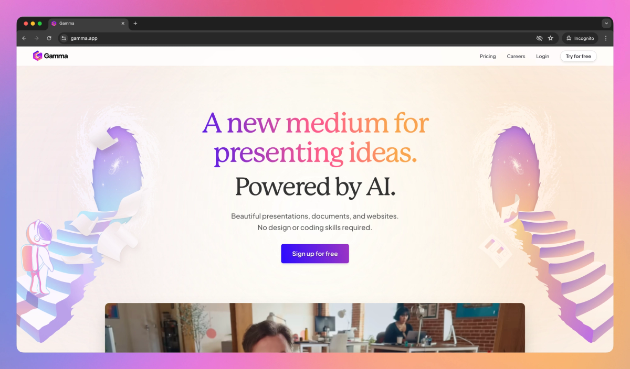Close the Gamma browser tab

(123, 24)
